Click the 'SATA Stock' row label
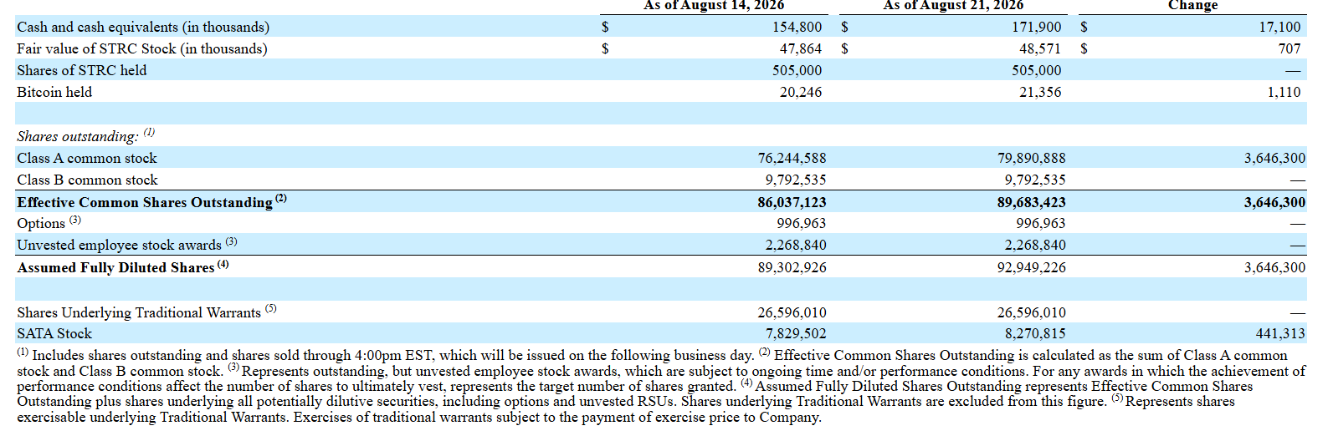The height and width of the screenshot is (436, 1328). coord(54,333)
